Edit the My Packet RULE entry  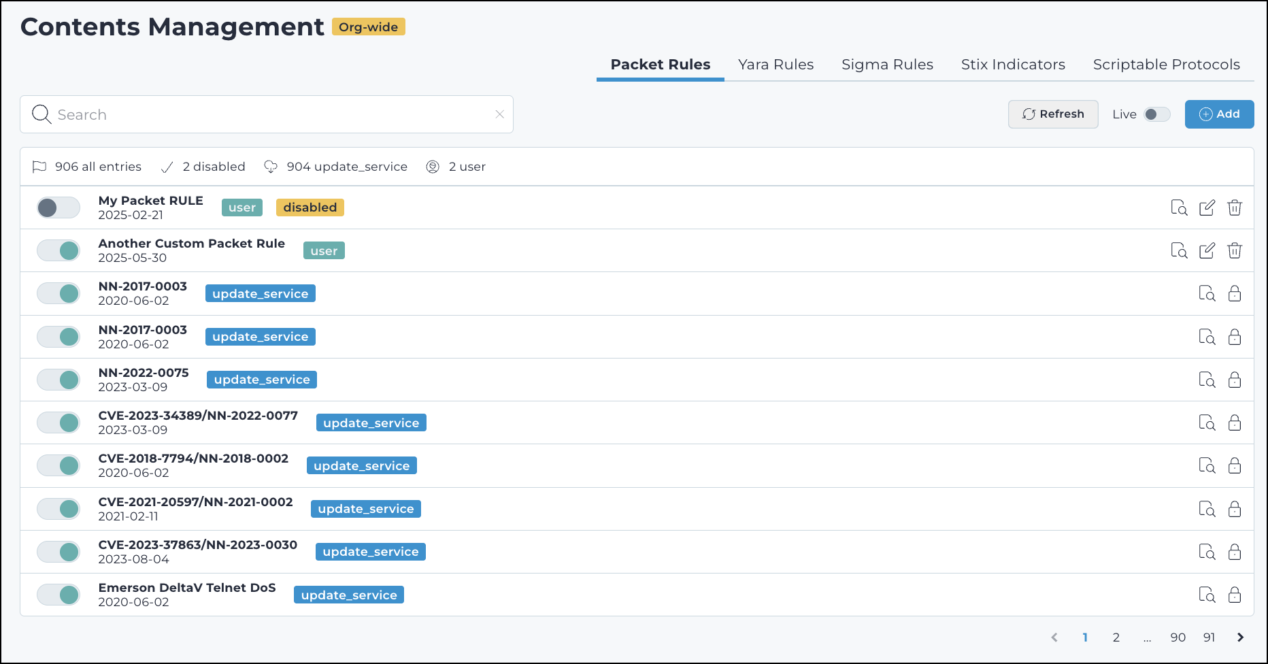pos(1207,207)
